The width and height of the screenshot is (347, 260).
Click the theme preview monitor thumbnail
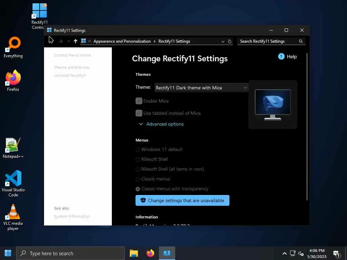pos(273,105)
